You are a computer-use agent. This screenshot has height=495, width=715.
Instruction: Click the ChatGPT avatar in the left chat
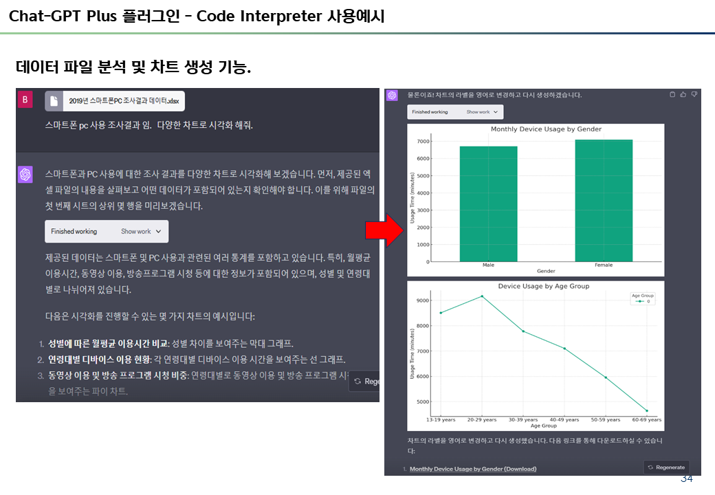25,174
